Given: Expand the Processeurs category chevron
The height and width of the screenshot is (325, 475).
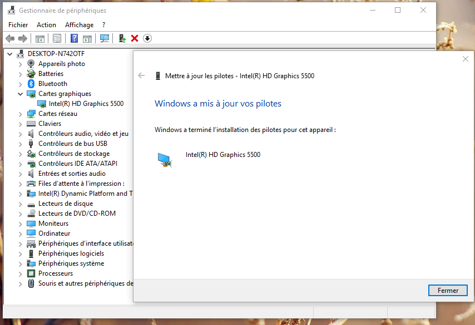Looking at the screenshot, I should pyautogui.click(x=20, y=273).
